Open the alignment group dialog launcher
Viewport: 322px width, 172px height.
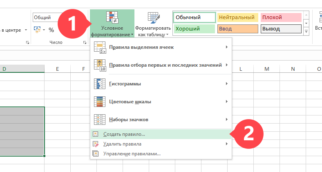(27, 42)
